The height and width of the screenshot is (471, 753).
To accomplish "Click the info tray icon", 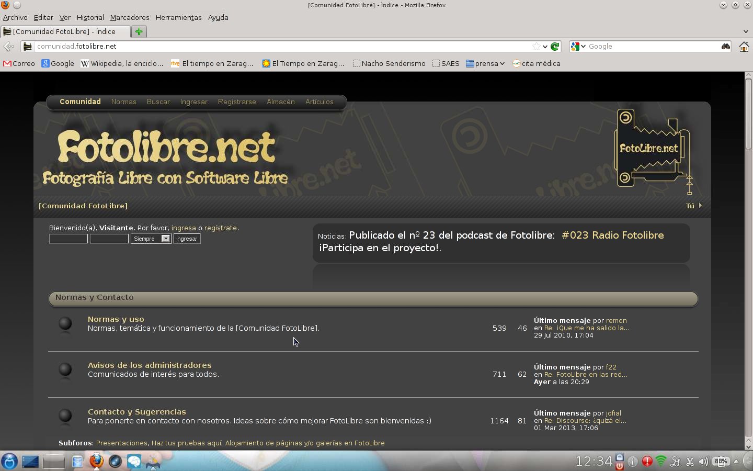I will [x=633, y=462].
